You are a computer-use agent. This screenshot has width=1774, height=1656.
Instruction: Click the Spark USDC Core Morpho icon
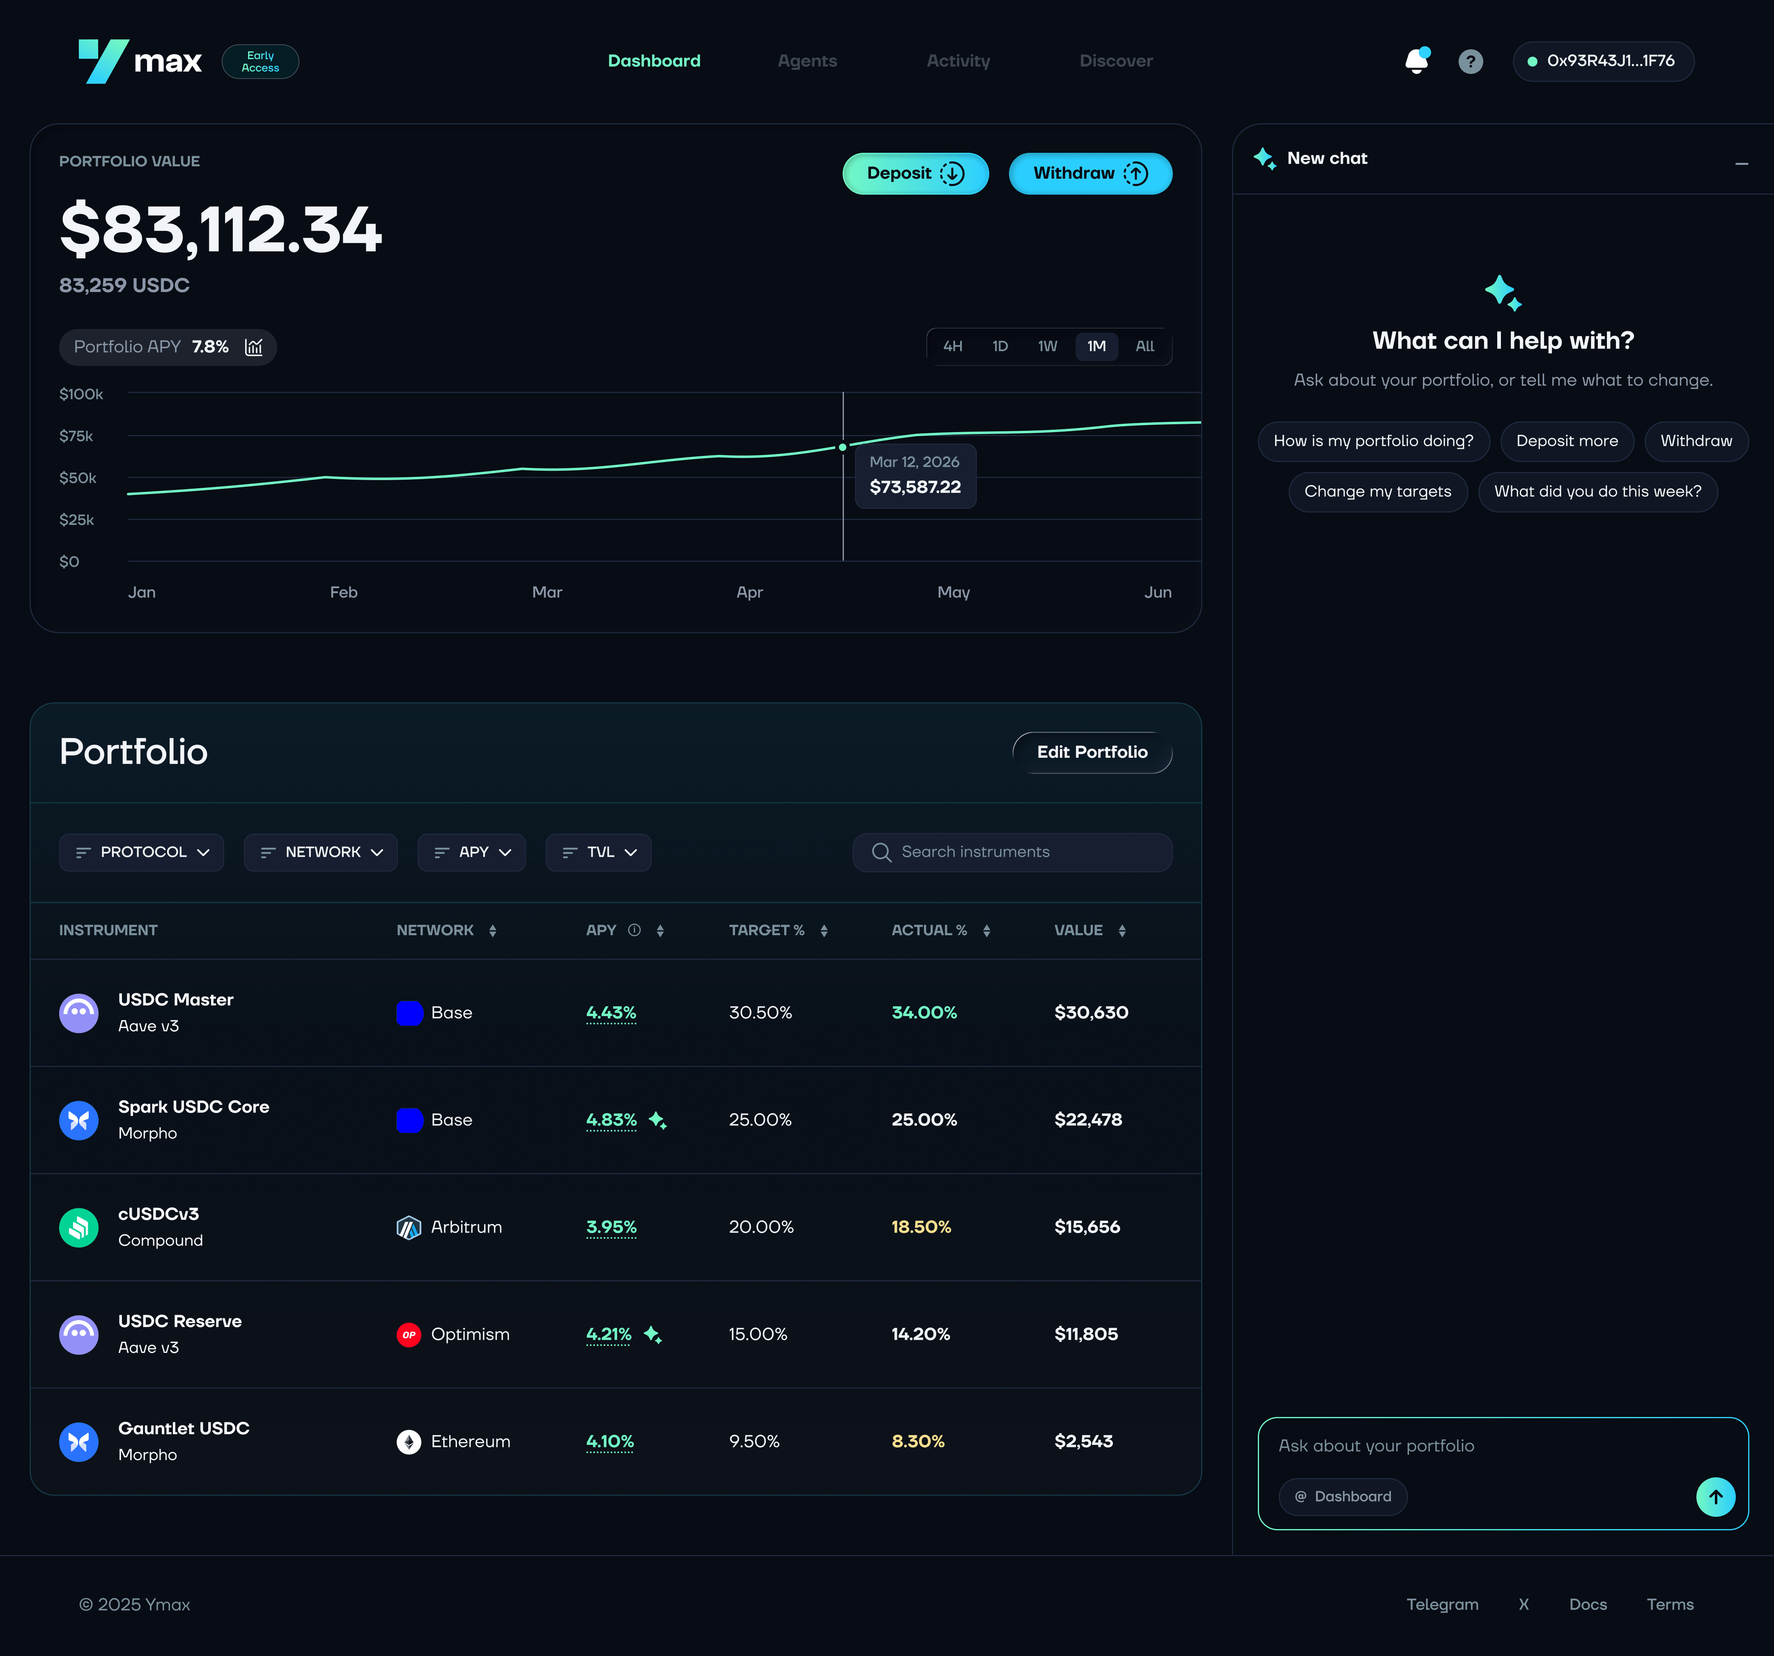(79, 1120)
